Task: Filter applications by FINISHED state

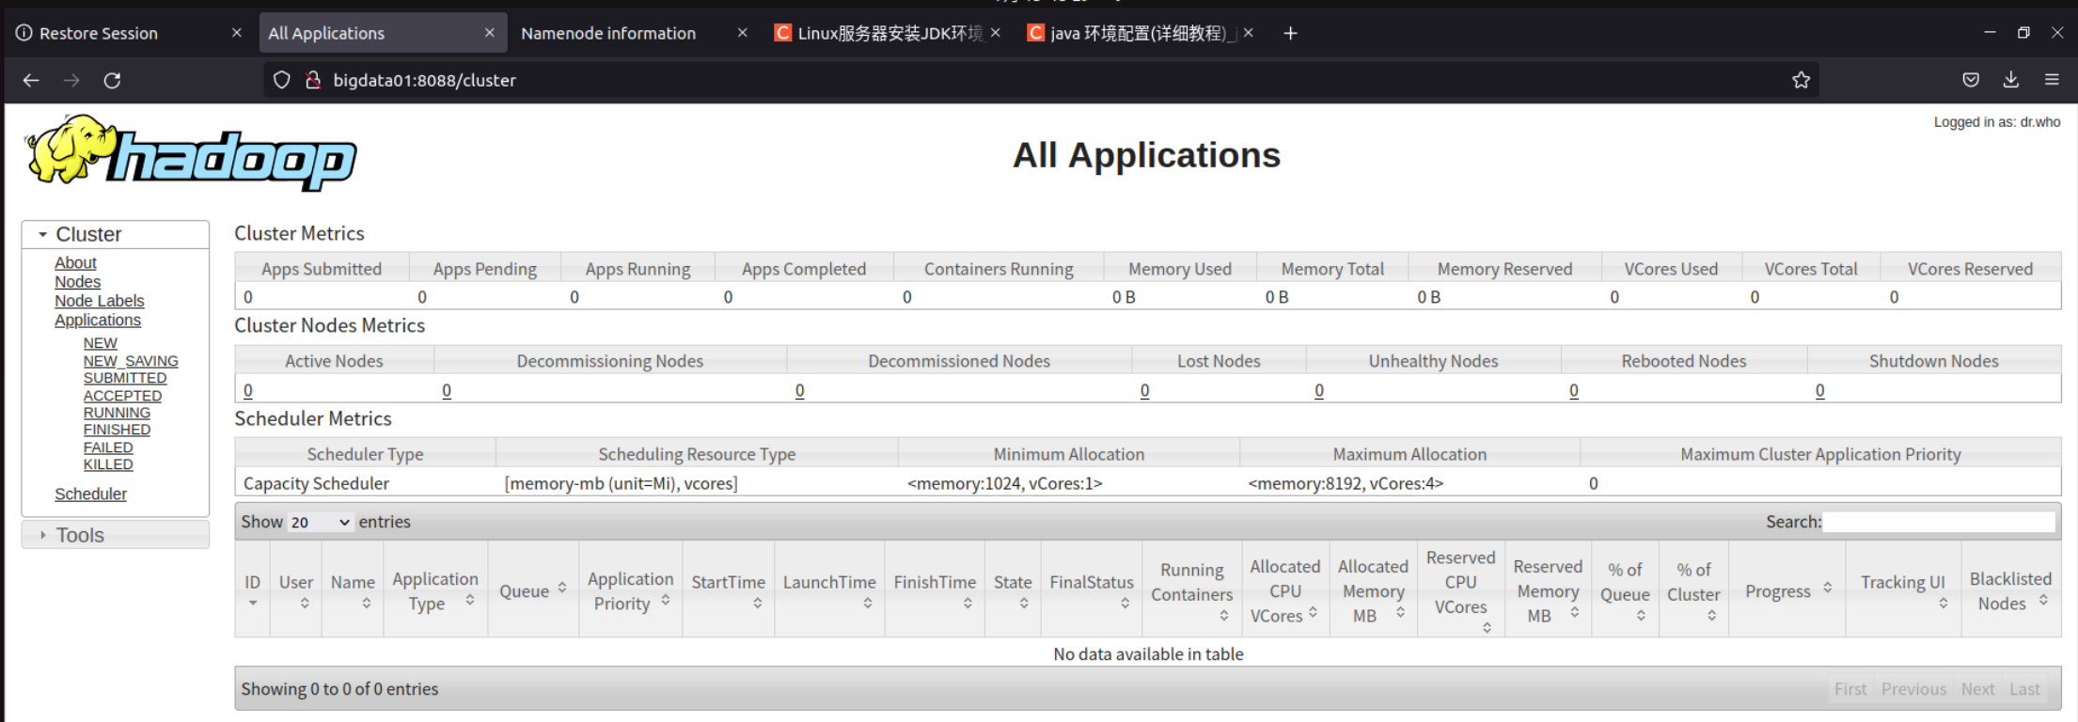Action: click(x=117, y=430)
